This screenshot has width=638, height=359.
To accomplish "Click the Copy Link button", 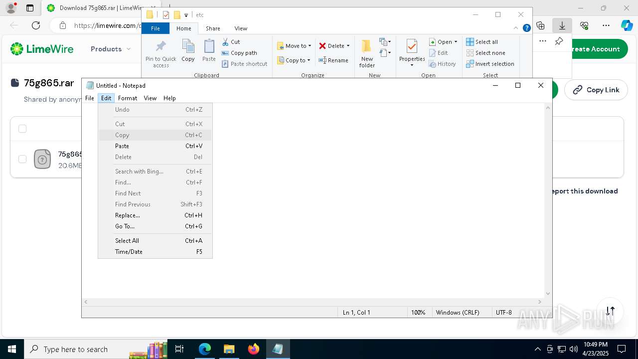I will tap(596, 90).
